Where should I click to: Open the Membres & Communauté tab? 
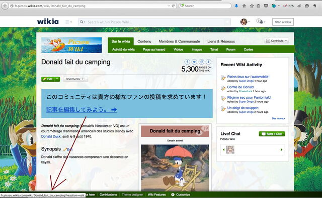pos(179,41)
